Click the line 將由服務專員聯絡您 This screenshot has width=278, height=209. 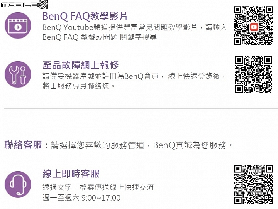pyautogui.click(x=79, y=86)
